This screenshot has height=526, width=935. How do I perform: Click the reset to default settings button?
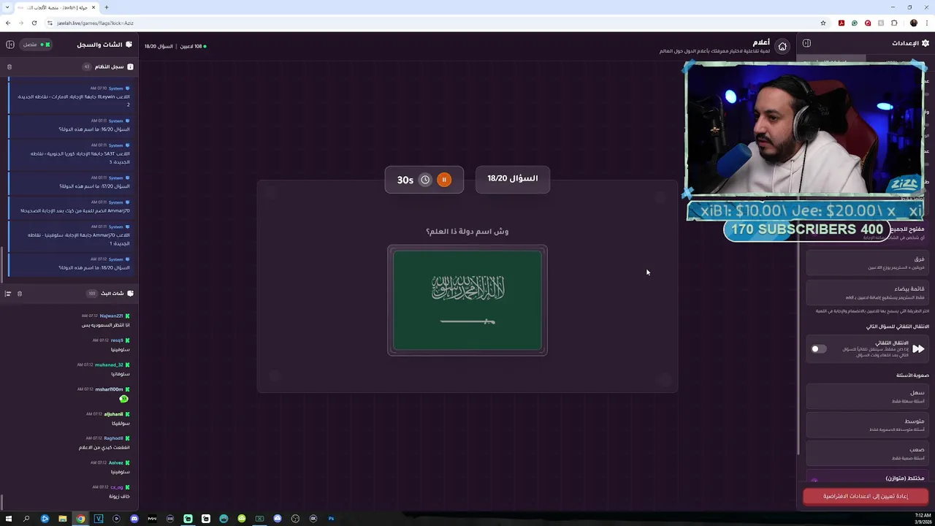[x=866, y=496]
